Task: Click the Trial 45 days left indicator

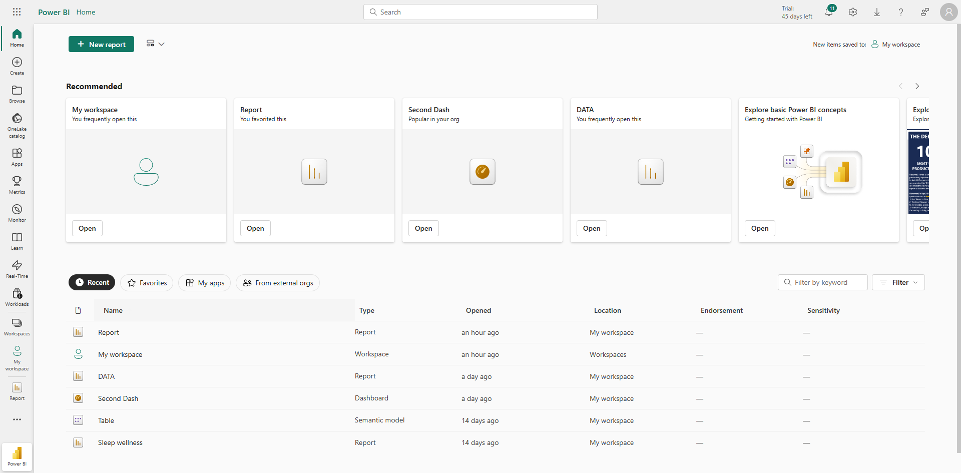Action: 797,12
